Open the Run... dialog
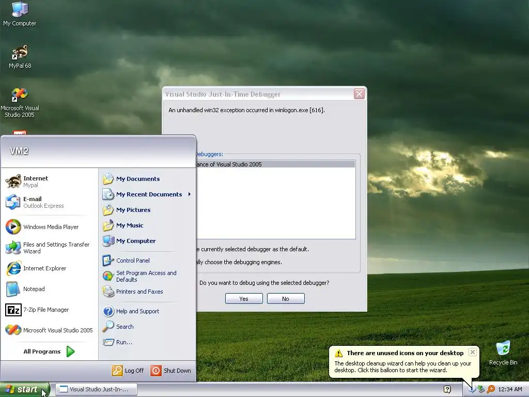 [x=147, y=342]
